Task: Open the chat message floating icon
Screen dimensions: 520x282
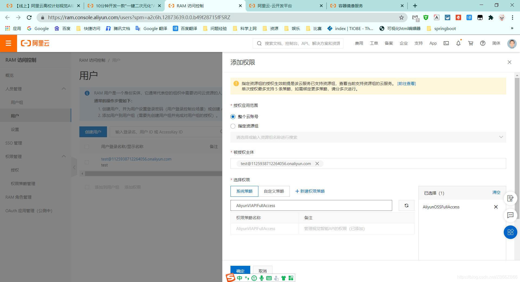Action: point(511,215)
